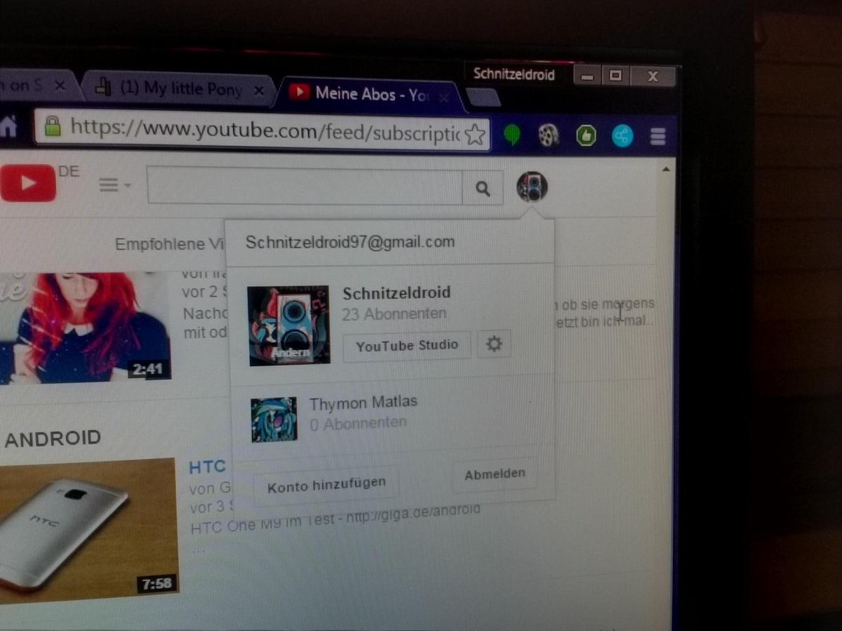This screenshot has width=842, height=631.
Task: Click the green padlock in address bar
Action: coord(52,126)
